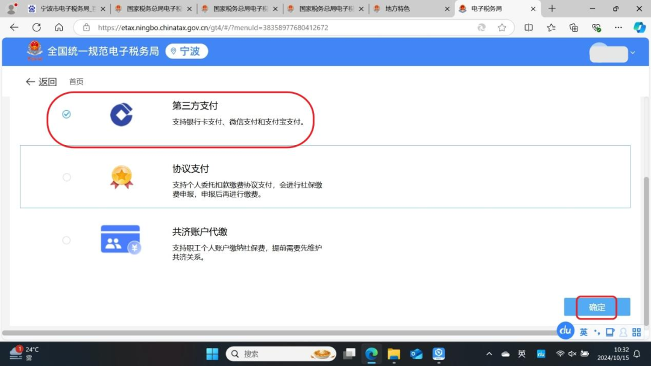The width and height of the screenshot is (651, 366).
Task: Open the 宁波 region selector
Action: pyautogui.click(x=186, y=52)
